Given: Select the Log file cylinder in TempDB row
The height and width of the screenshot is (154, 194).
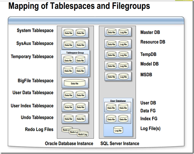Looking at the screenshot, I should click(123, 55).
